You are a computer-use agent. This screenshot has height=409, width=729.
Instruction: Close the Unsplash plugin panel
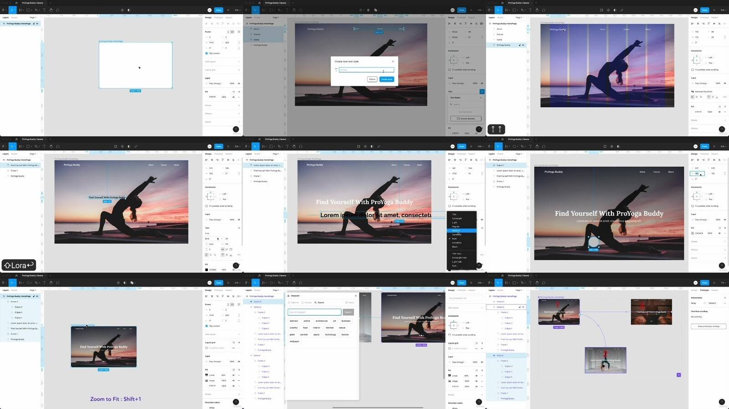(x=356, y=296)
